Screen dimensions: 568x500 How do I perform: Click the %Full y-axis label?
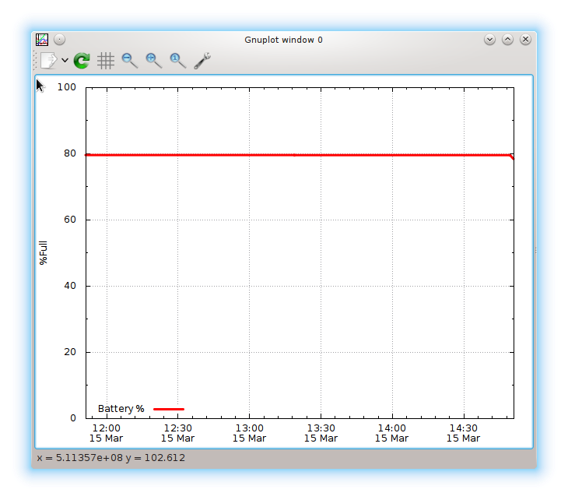pos(44,253)
